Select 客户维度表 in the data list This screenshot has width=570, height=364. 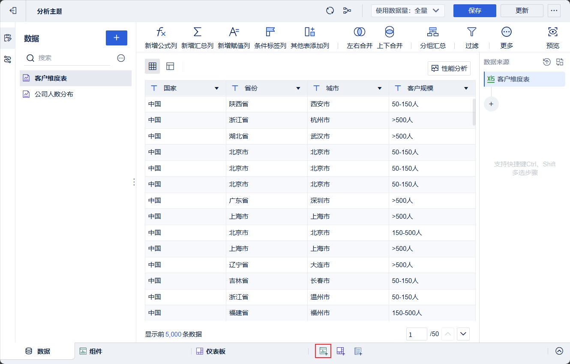tap(75, 78)
